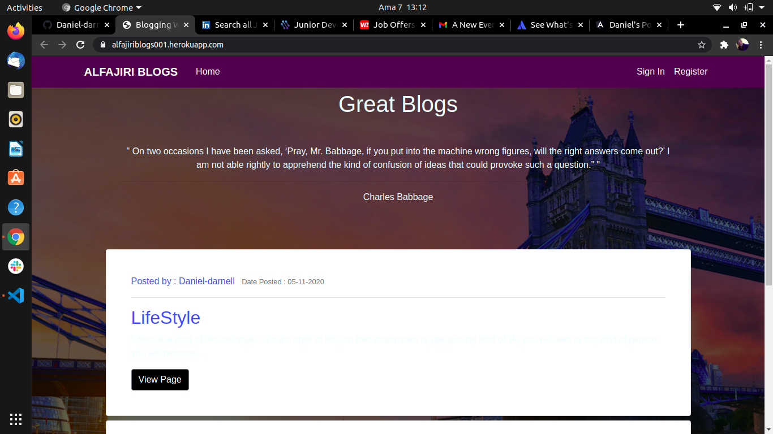Open Chrome's three-dot menu
This screenshot has height=434, width=773.
[761, 44]
